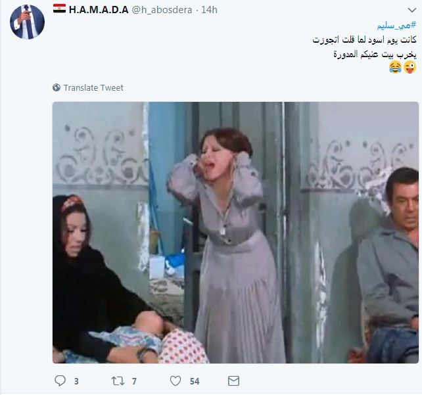
Task: Click the Translate Tweet link
Action: 93,87
